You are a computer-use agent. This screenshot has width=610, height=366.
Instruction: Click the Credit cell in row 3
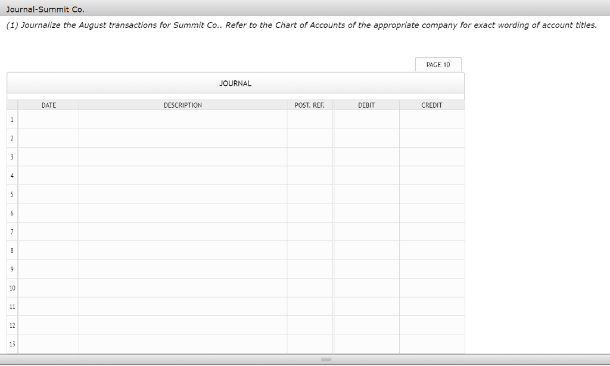tap(432, 157)
